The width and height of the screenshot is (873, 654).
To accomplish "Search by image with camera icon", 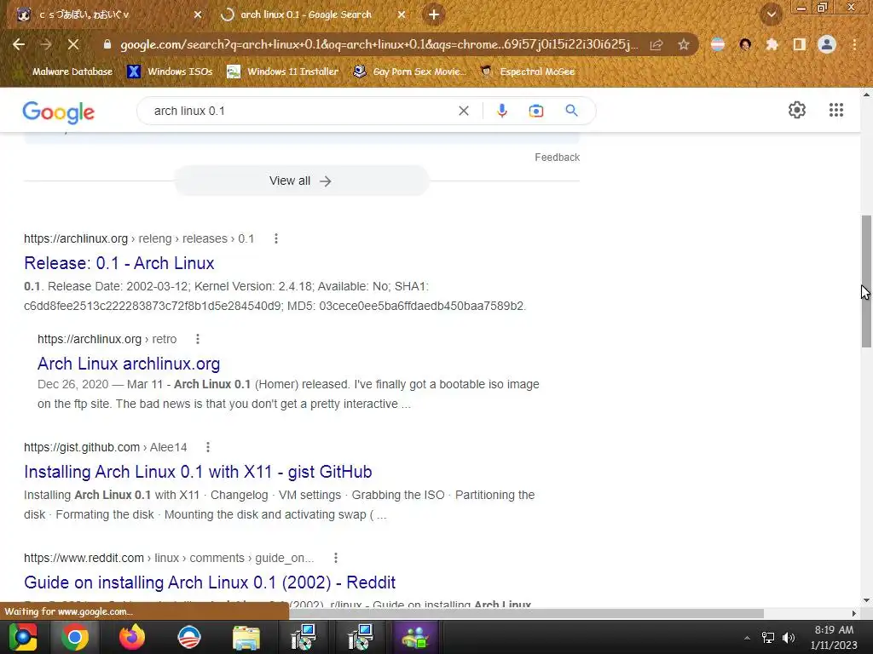I will coord(535,111).
